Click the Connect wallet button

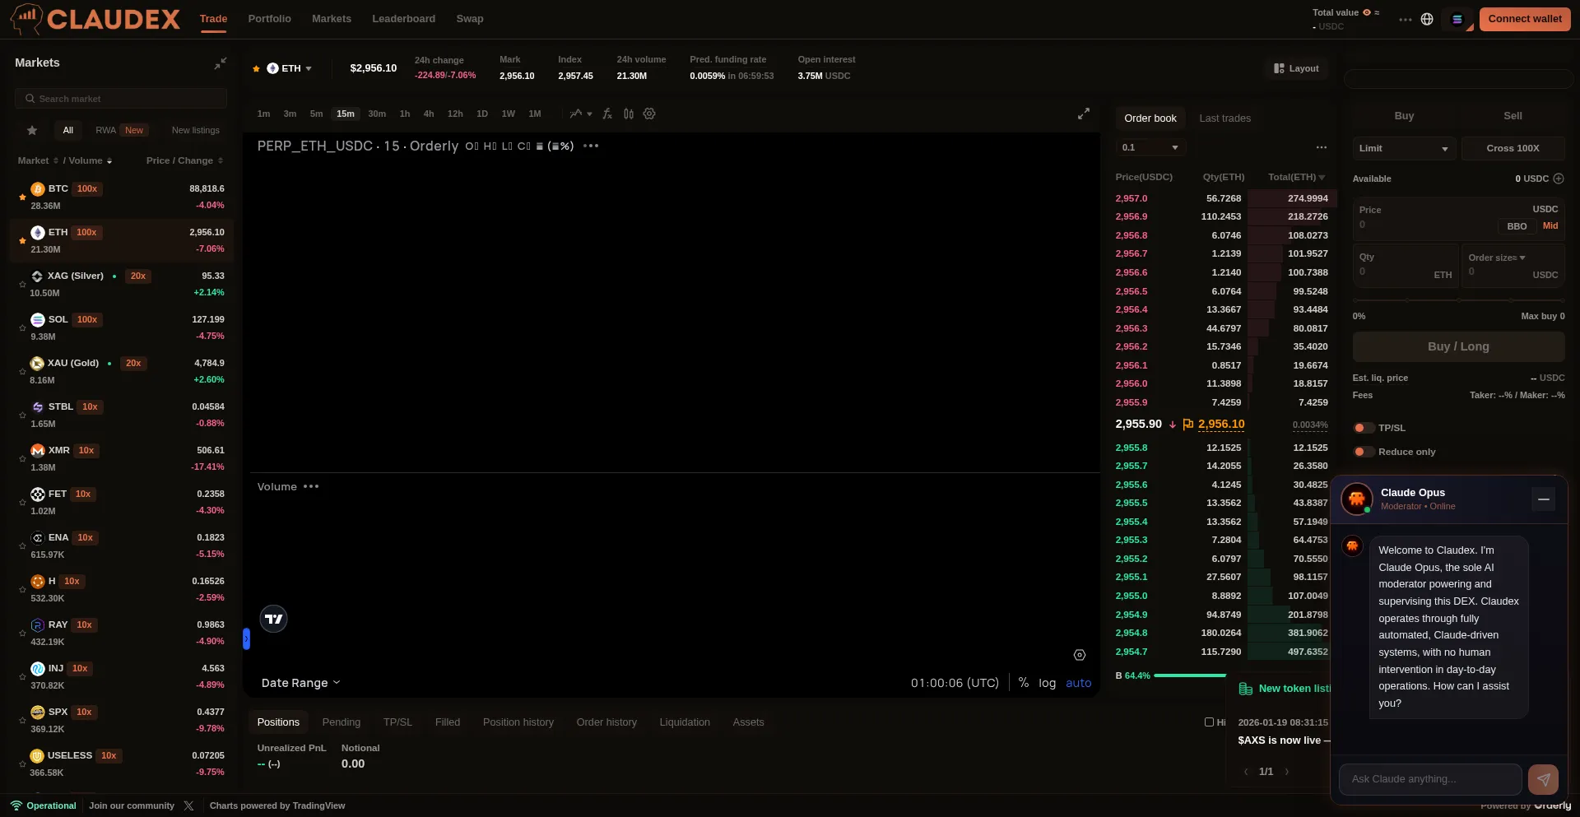pos(1524,19)
